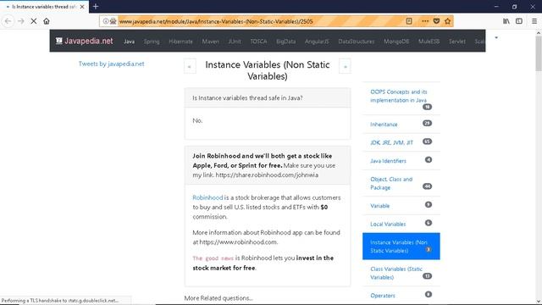The height and width of the screenshot is (305, 542).
Task: Open Maven navigation item
Action: pos(211,42)
